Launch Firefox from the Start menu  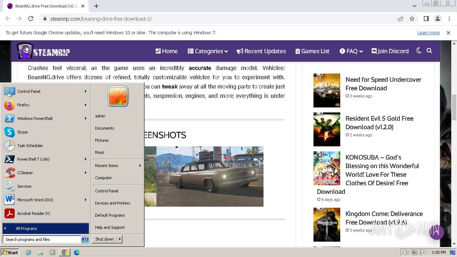coord(9,105)
